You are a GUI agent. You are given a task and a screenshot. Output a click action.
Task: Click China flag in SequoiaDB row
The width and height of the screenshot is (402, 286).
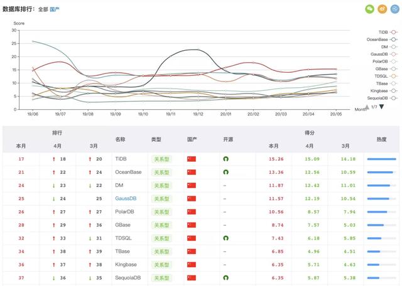[192, 278]
